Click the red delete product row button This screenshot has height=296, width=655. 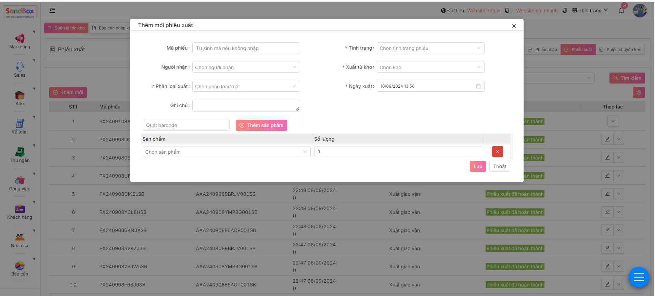coord(497,152)
